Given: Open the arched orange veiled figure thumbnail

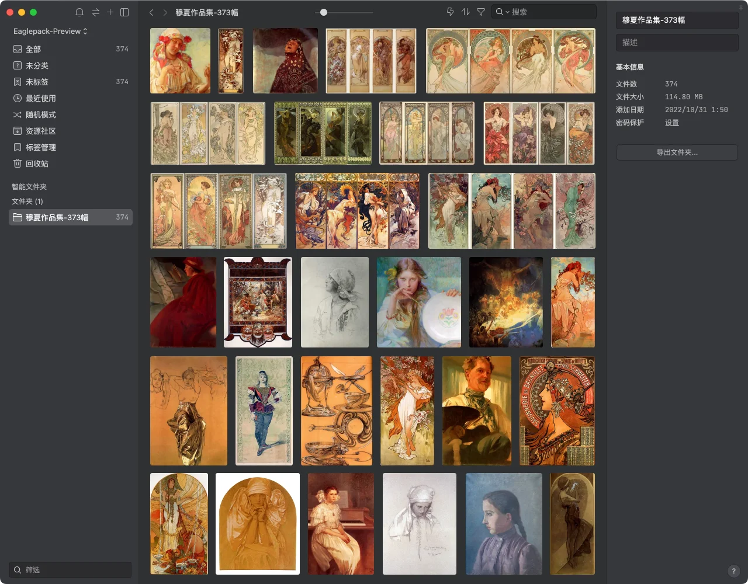Looking at the screenshot, I should pyautogui.click(x=258, y=524).
